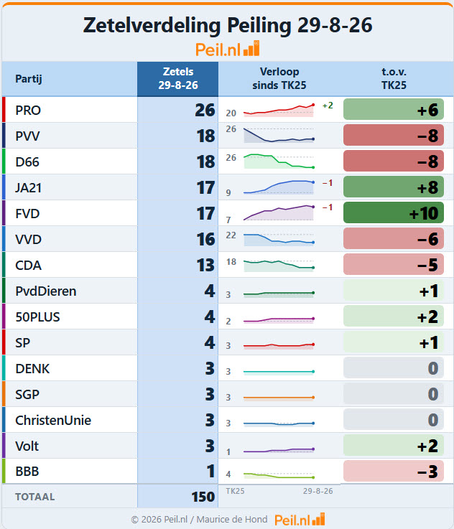
Task: Click the Verloop sinds TK25 header
Action: [x=279, y=79]
